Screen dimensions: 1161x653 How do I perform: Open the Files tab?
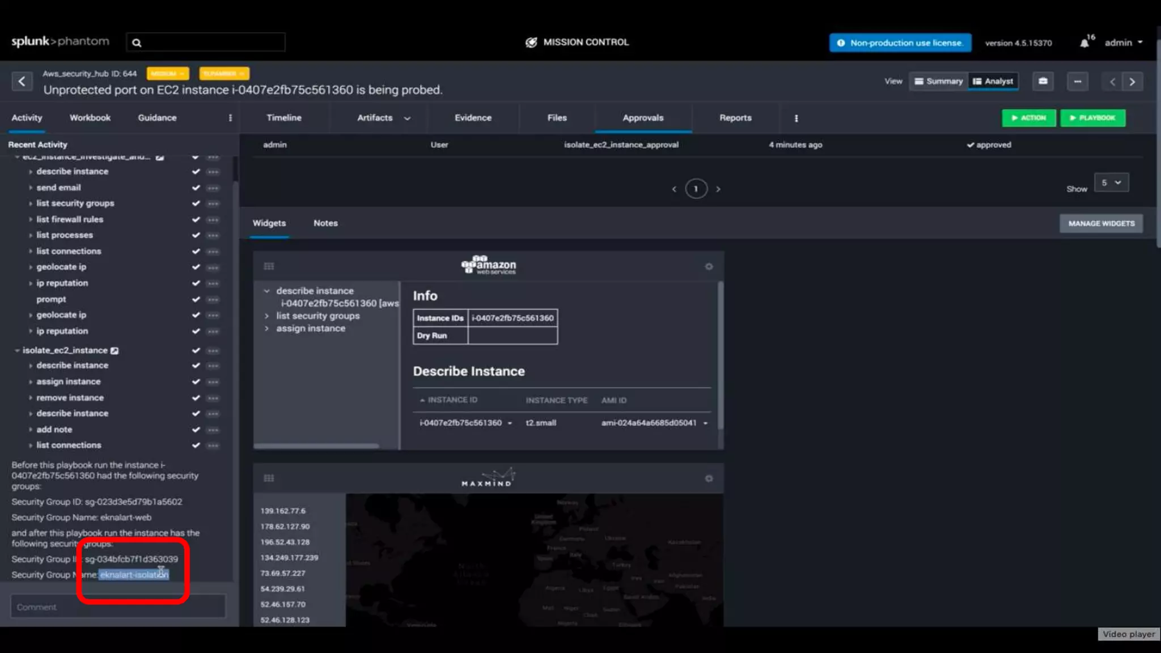tap(557, 118)
